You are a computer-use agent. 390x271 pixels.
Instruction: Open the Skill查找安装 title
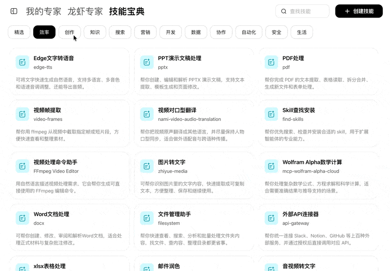[x=299, y=110]
